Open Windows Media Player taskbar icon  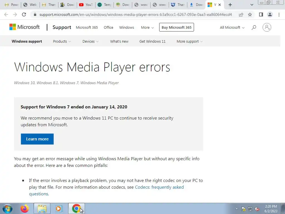click(59, 208)
